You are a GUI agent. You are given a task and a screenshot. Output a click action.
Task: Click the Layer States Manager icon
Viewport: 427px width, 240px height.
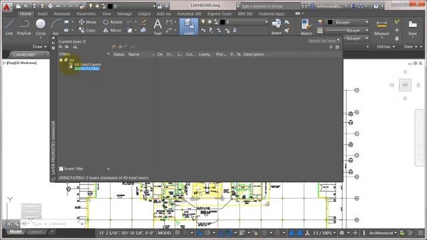click(x=75, y=47)
